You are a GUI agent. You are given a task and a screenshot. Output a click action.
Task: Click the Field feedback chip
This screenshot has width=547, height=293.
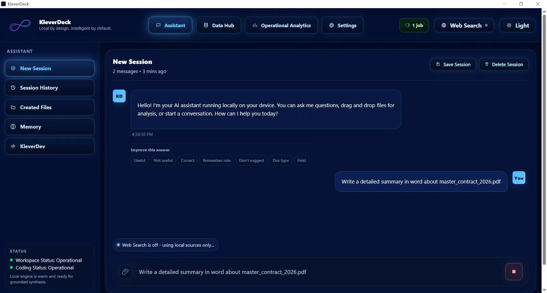(302, 160)
